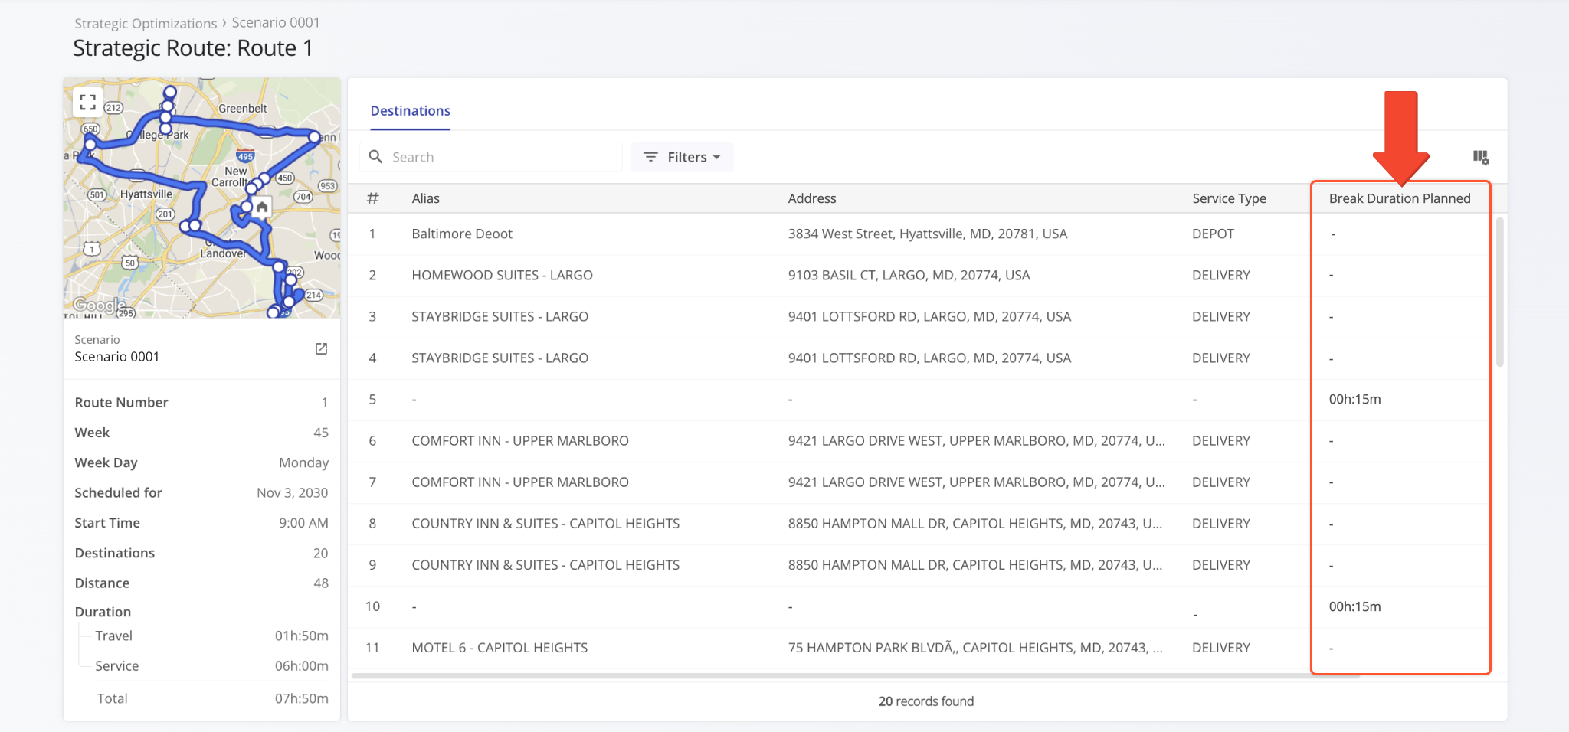
Task: Select HOMEWOOD SUITES - LARGO alias
Action: tap(502, 275)
